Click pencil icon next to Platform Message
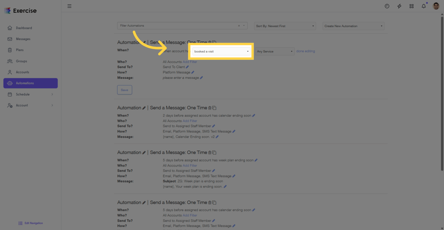 tap(193, 72)
